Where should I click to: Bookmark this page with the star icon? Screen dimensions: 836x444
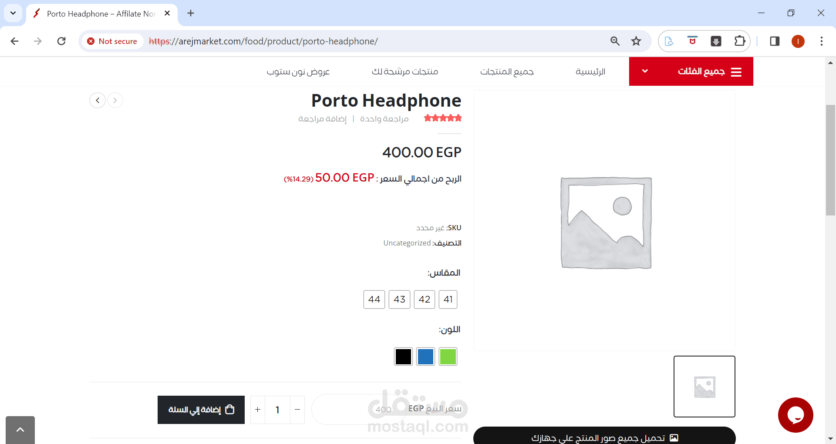click(x=636, y=41)
